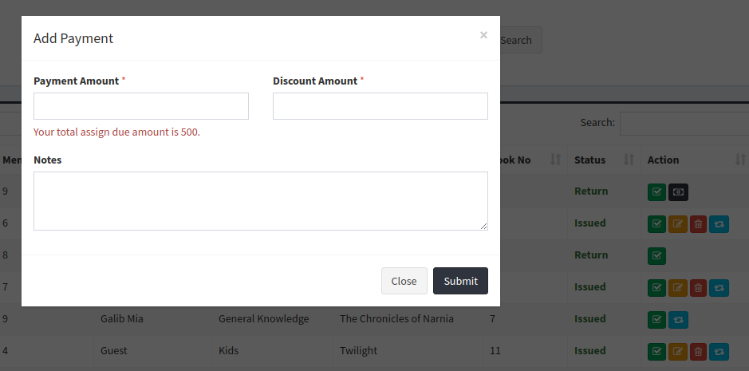Click green check icon in Galib Mia row
This screenshot has height=371, width=749.
click(x=656, y=319)
